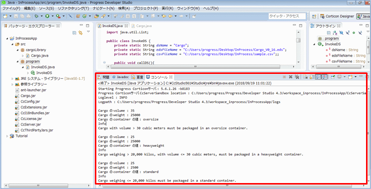Open the dropdown arrow beside Open Console

click(356, 77)
